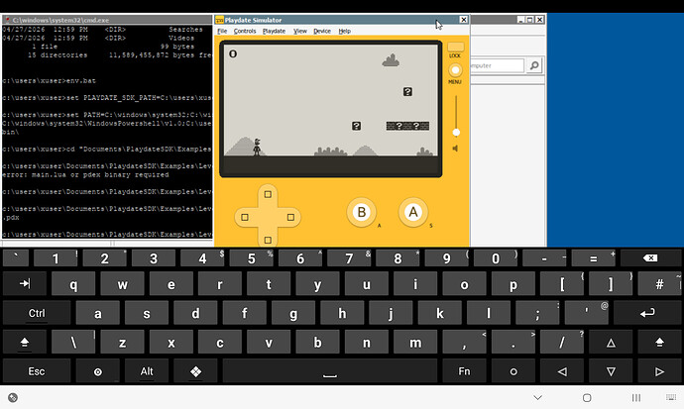Image resolution: width=684 pixels, height=409 pixels.
Task: Open the Help menu
Action: tap(345, 31)
